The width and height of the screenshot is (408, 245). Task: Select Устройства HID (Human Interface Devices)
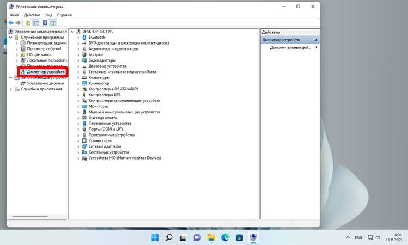[125, 158]
